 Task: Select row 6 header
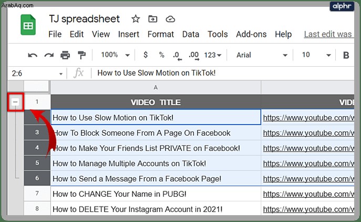click(37, 178)
